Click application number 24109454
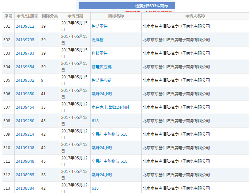This screenshot has width=251, height=193. [25, 107]
